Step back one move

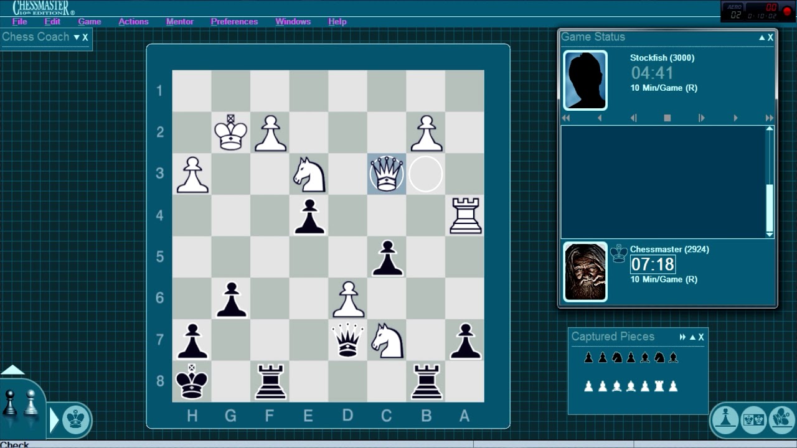[x=633, y=118]
